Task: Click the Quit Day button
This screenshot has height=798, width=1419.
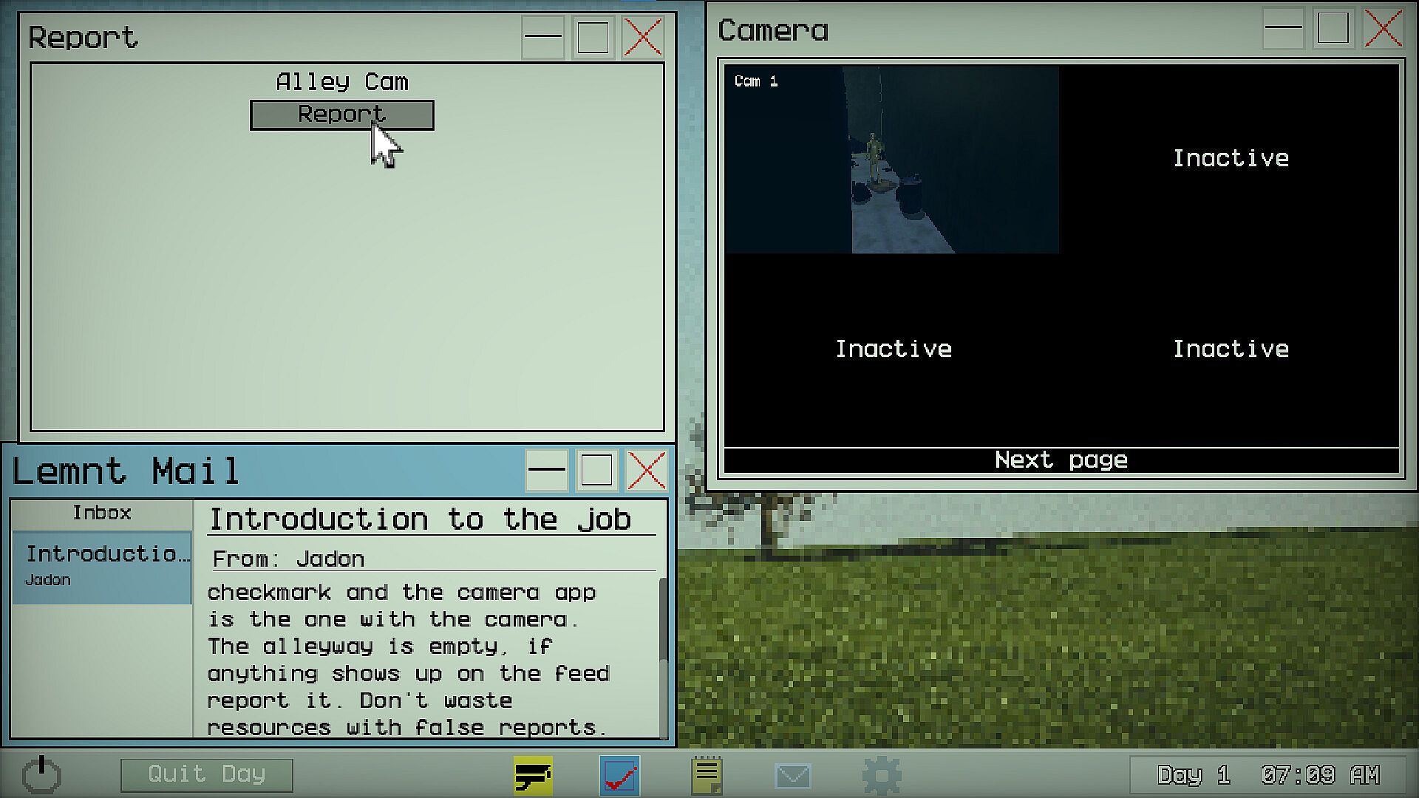Action: [207, 774]
